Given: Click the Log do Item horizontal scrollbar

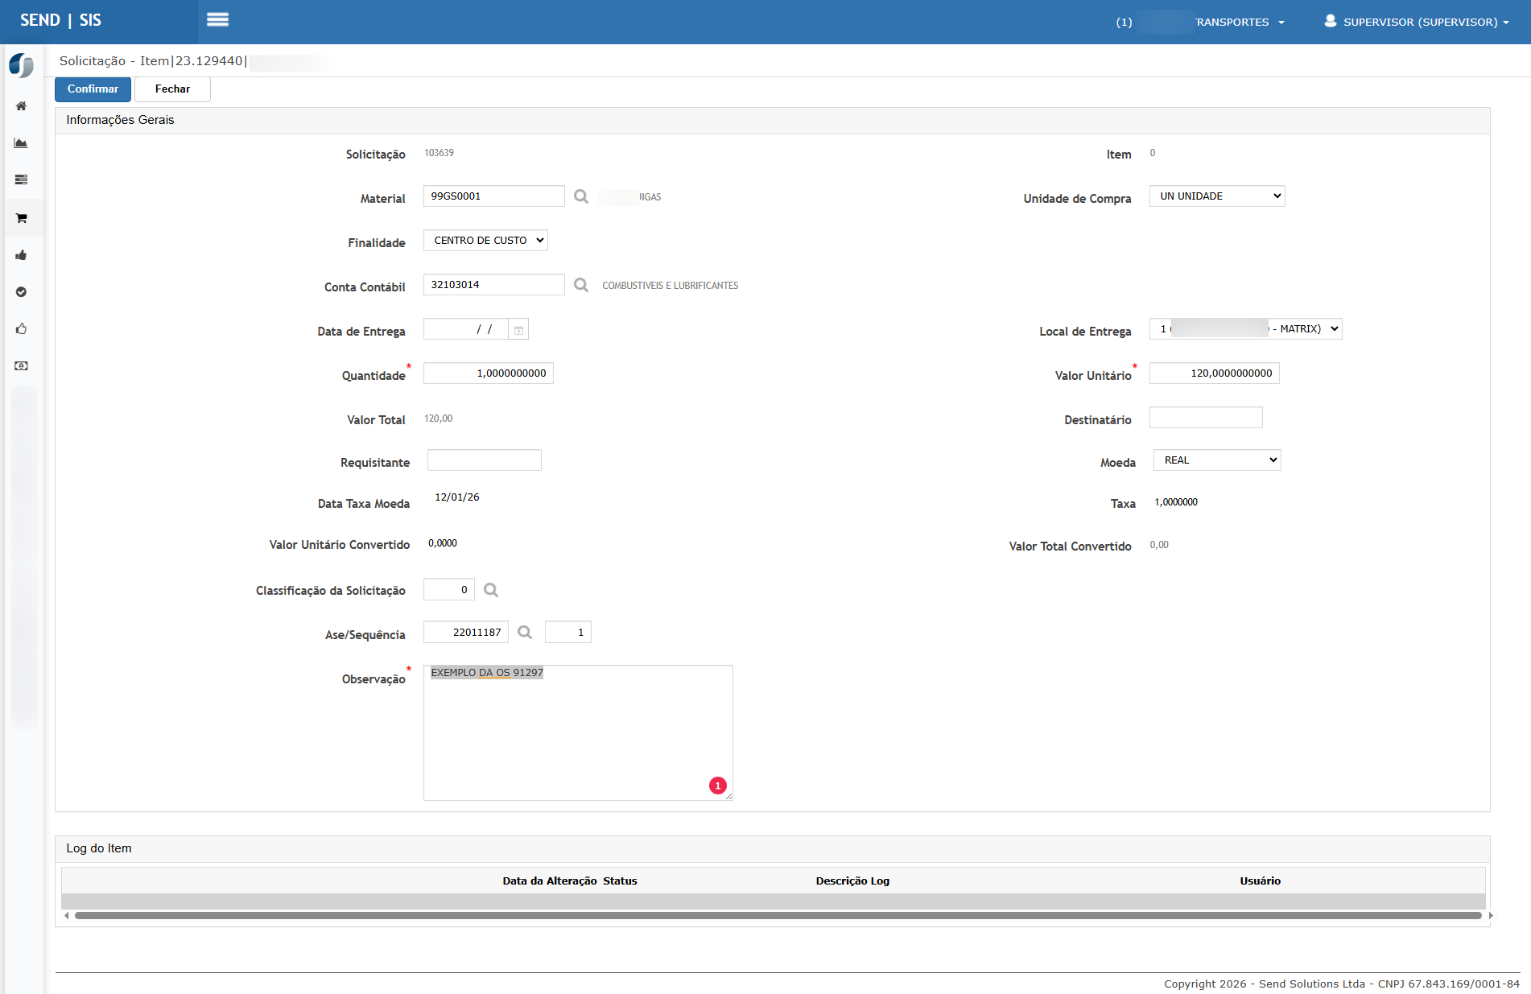Looking at the screenshot, I should click(x=777, y=915).
